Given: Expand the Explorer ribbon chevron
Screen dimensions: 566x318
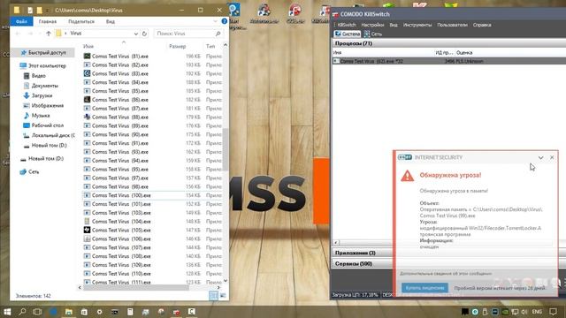Looking at the screenshot, I should pyautogui.click(x=216, y=21).
